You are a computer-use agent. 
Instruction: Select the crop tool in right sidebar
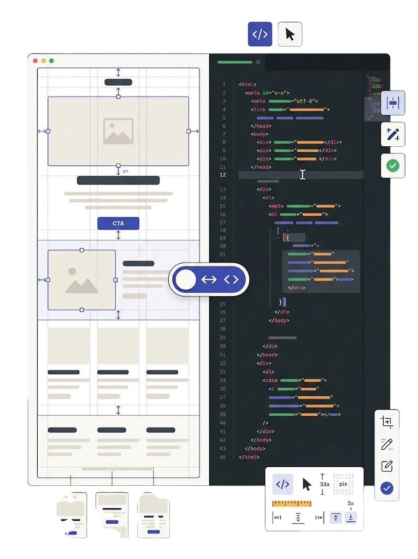pyautogui.click(x=387, y=422)
